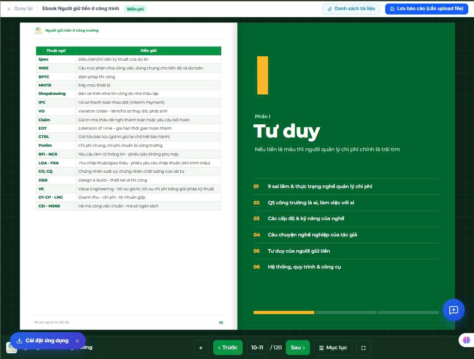The height and width of the screenshot is (359, 474).
Task: Click the logo in the left page header
Action: (x=38, y=30)
